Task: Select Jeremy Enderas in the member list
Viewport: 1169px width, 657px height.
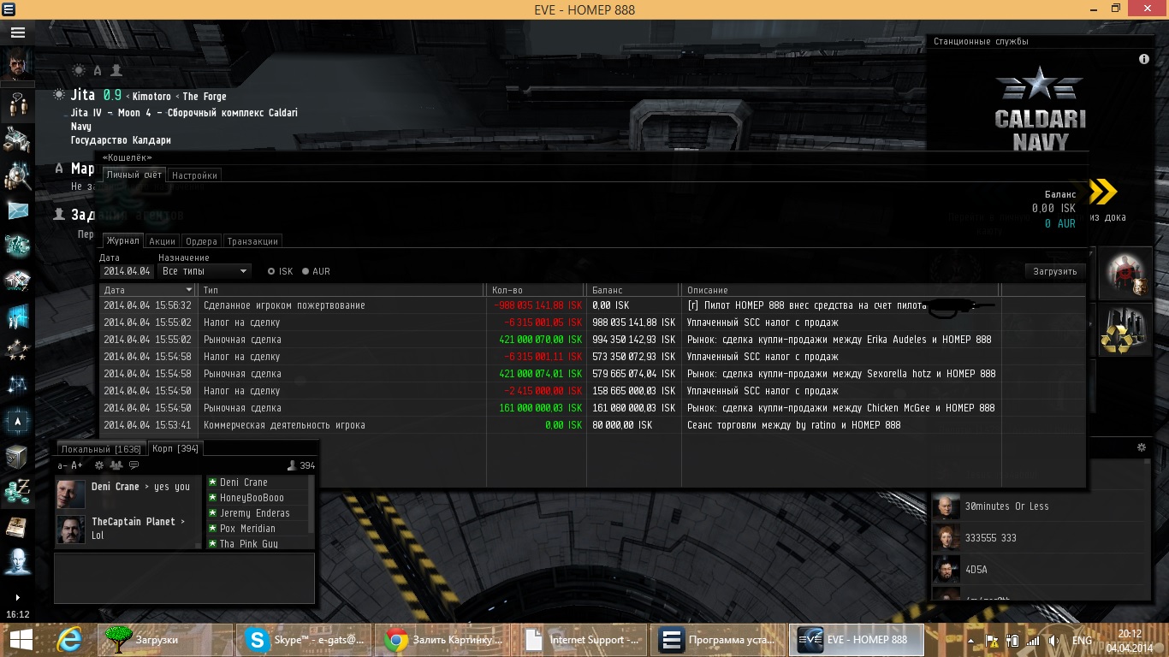Action: click(254, 513)
